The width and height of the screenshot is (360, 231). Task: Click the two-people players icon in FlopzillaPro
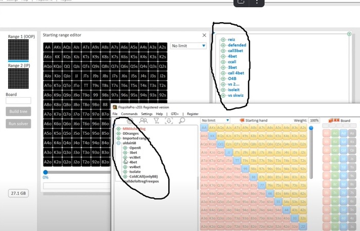(x=143, y=121)
